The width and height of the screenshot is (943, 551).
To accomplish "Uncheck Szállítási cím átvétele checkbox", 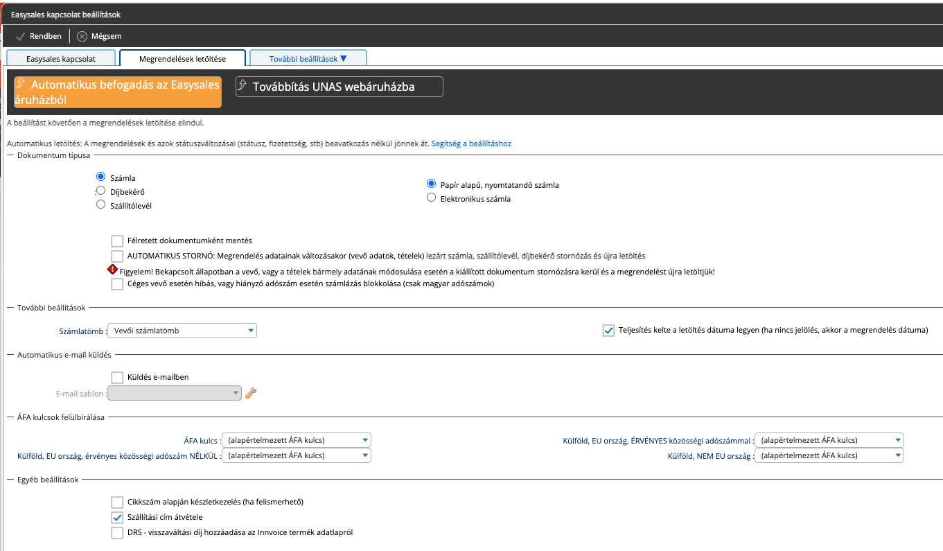I will tap(117, 517).
